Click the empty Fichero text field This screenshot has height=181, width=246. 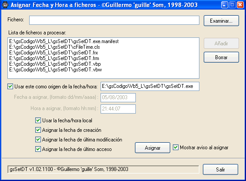[114, 20]
